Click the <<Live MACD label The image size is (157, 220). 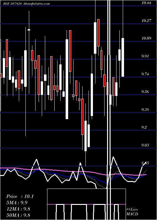[132, 212]
